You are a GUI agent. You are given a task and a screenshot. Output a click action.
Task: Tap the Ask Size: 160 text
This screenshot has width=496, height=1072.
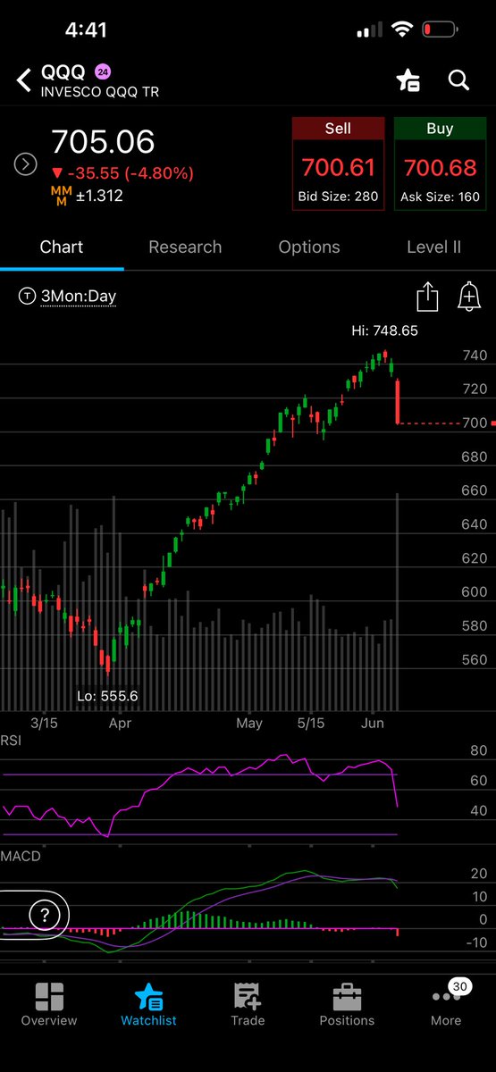click(440, 197)
